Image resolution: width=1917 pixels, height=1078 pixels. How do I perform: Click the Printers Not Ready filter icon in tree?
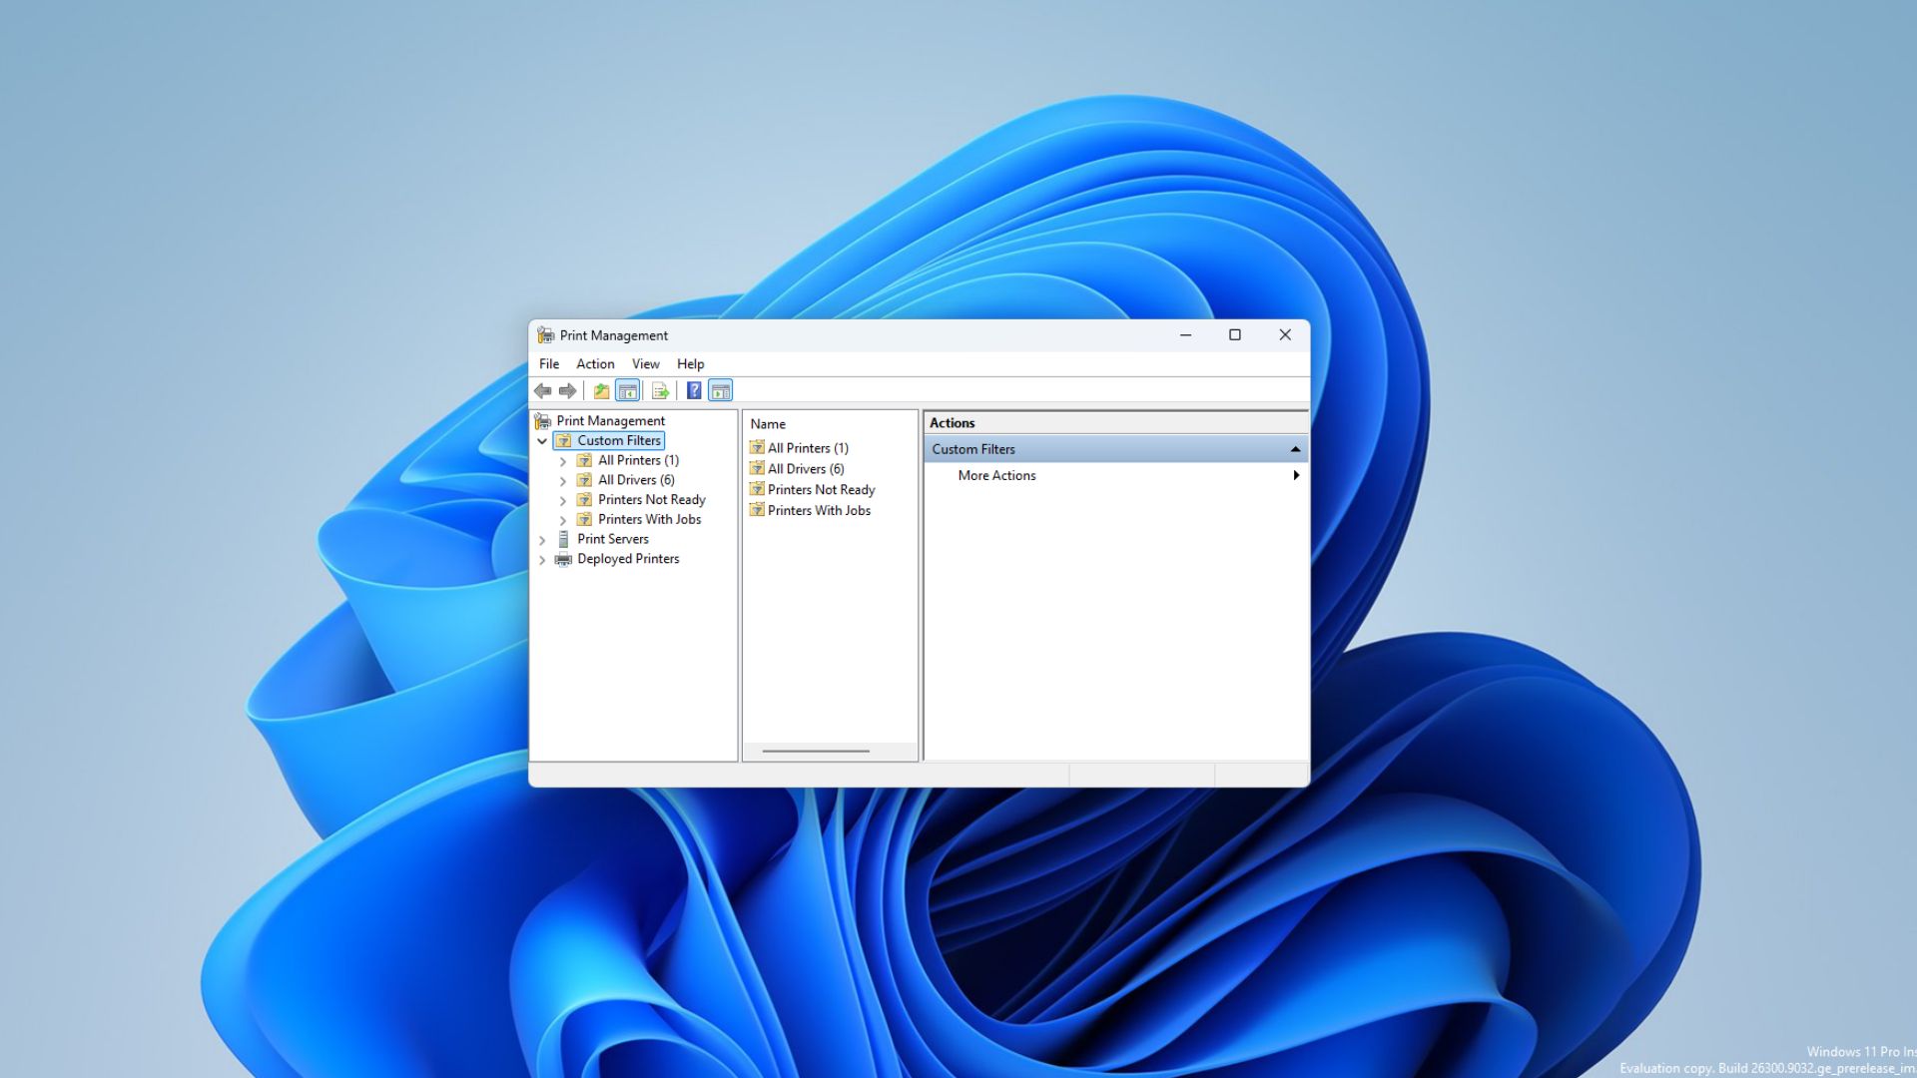tap(585, 500)
